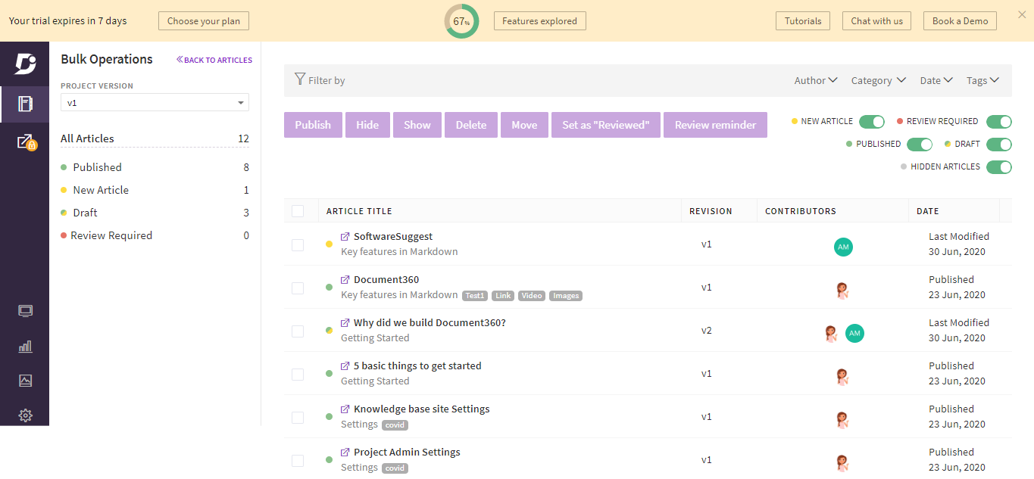Screen dimensions: 1034x479
Task: Check the Why did we build Document360 checkbox
Action: click(298, 331)
